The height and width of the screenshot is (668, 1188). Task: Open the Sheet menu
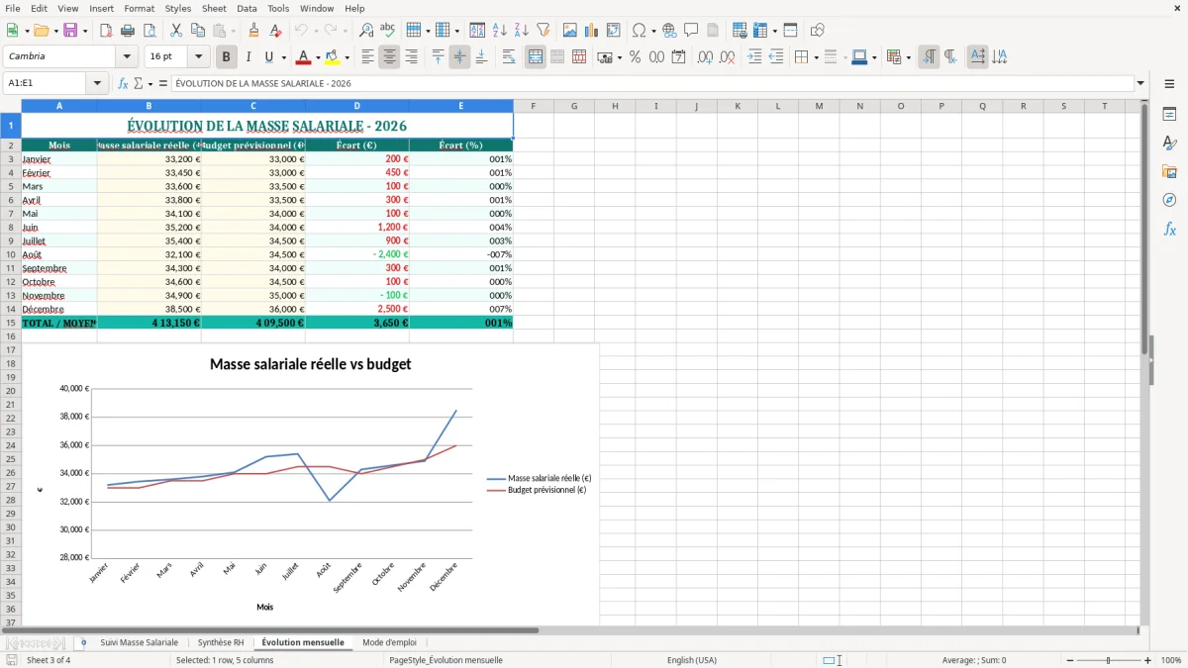(214, 8)
